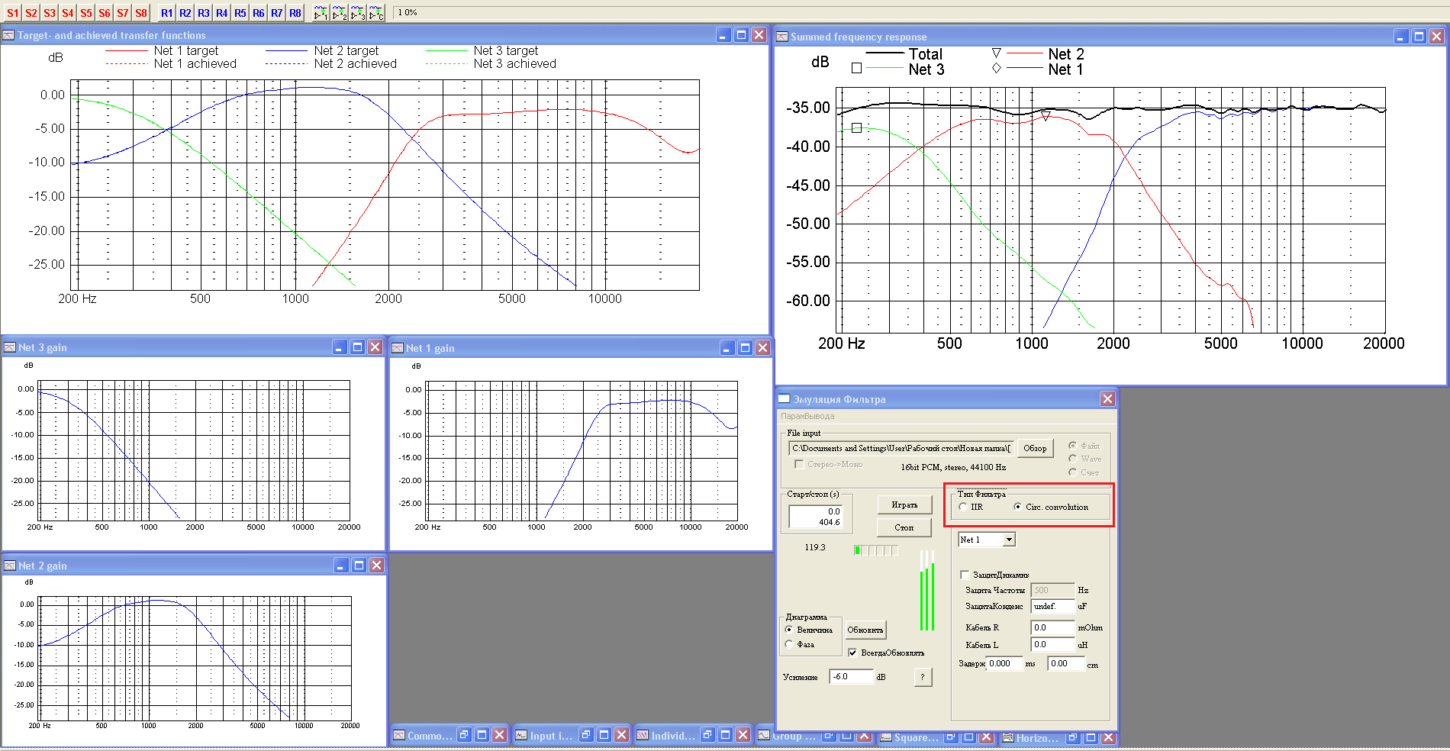
Task: Click the filter network C toolbar icon
Action: click(x=376, y=13)
